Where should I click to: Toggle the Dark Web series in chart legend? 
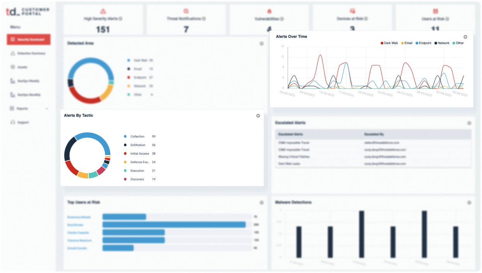[389, 43]
